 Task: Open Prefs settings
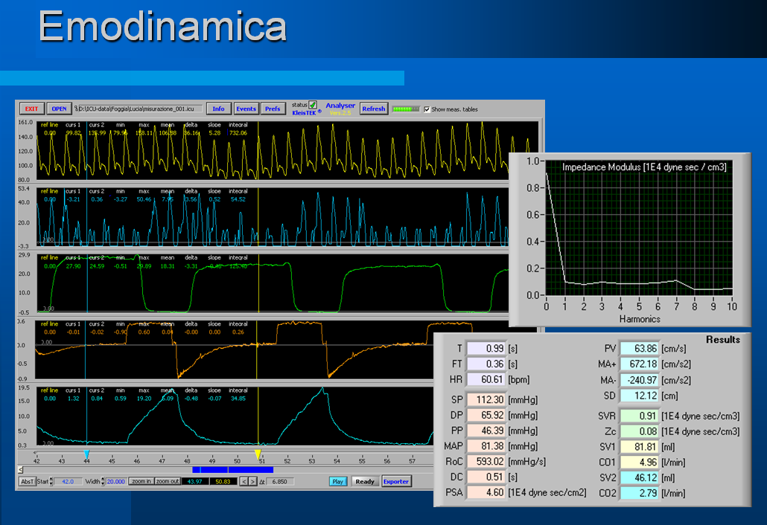(x=273, y=109)
